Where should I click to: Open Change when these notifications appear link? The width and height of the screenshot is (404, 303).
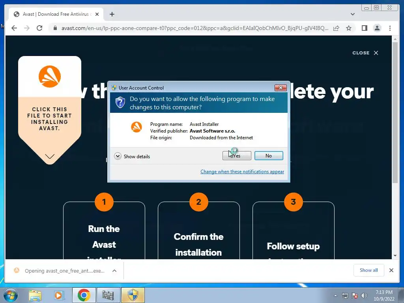[x=242, y=172]
